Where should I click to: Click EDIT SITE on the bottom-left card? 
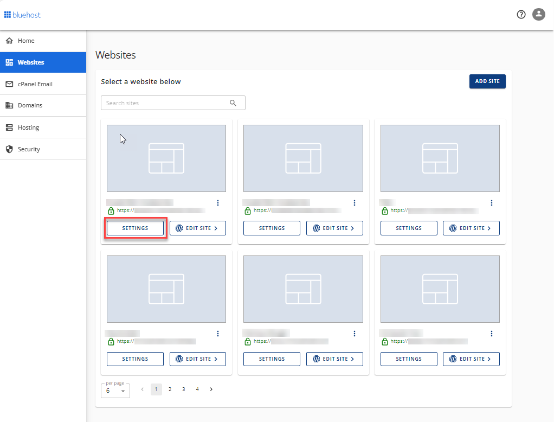coord(198,359)
